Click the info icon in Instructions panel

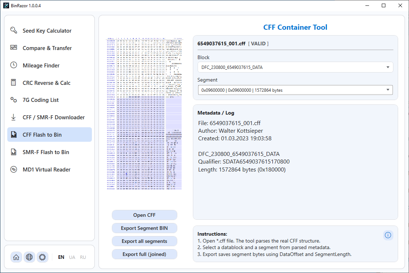tap(388, 235)
